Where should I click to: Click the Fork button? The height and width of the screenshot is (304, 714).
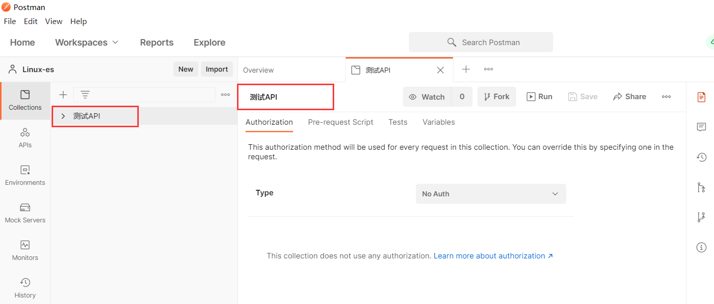[x=497, y=97]
